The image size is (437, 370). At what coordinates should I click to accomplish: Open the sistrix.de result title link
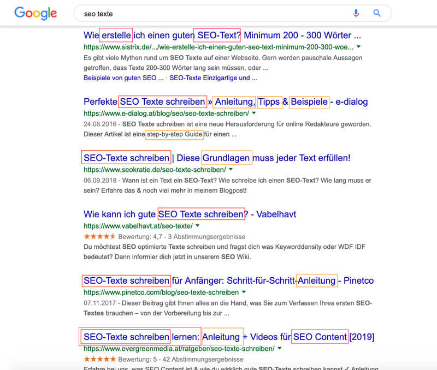click(222, 35)
